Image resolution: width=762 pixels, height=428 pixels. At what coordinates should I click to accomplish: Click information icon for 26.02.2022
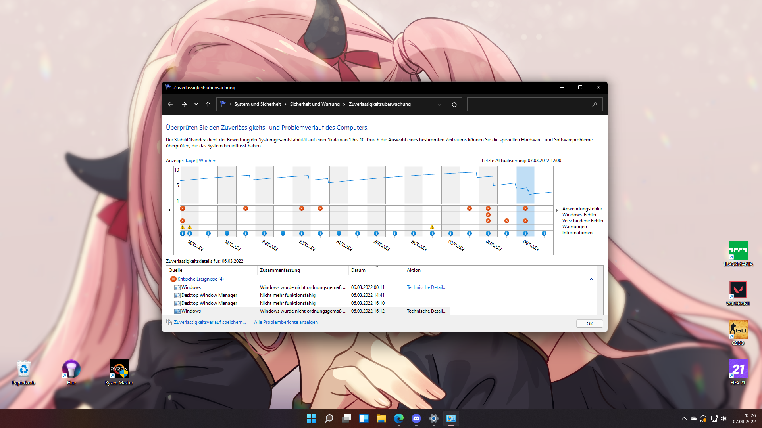point(376,233)
